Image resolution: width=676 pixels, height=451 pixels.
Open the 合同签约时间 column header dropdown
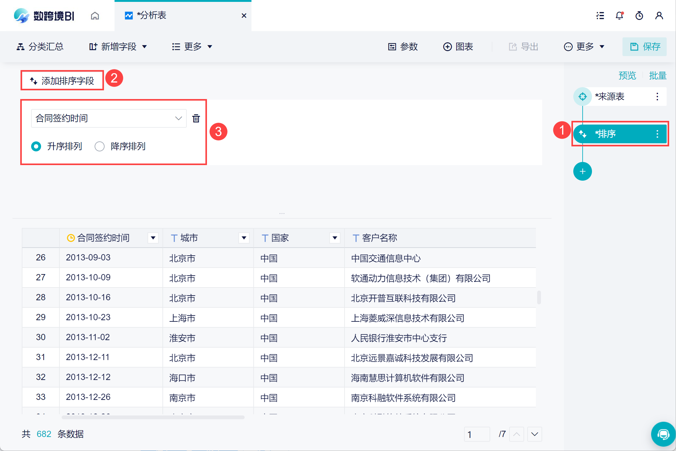click(153, 238)
